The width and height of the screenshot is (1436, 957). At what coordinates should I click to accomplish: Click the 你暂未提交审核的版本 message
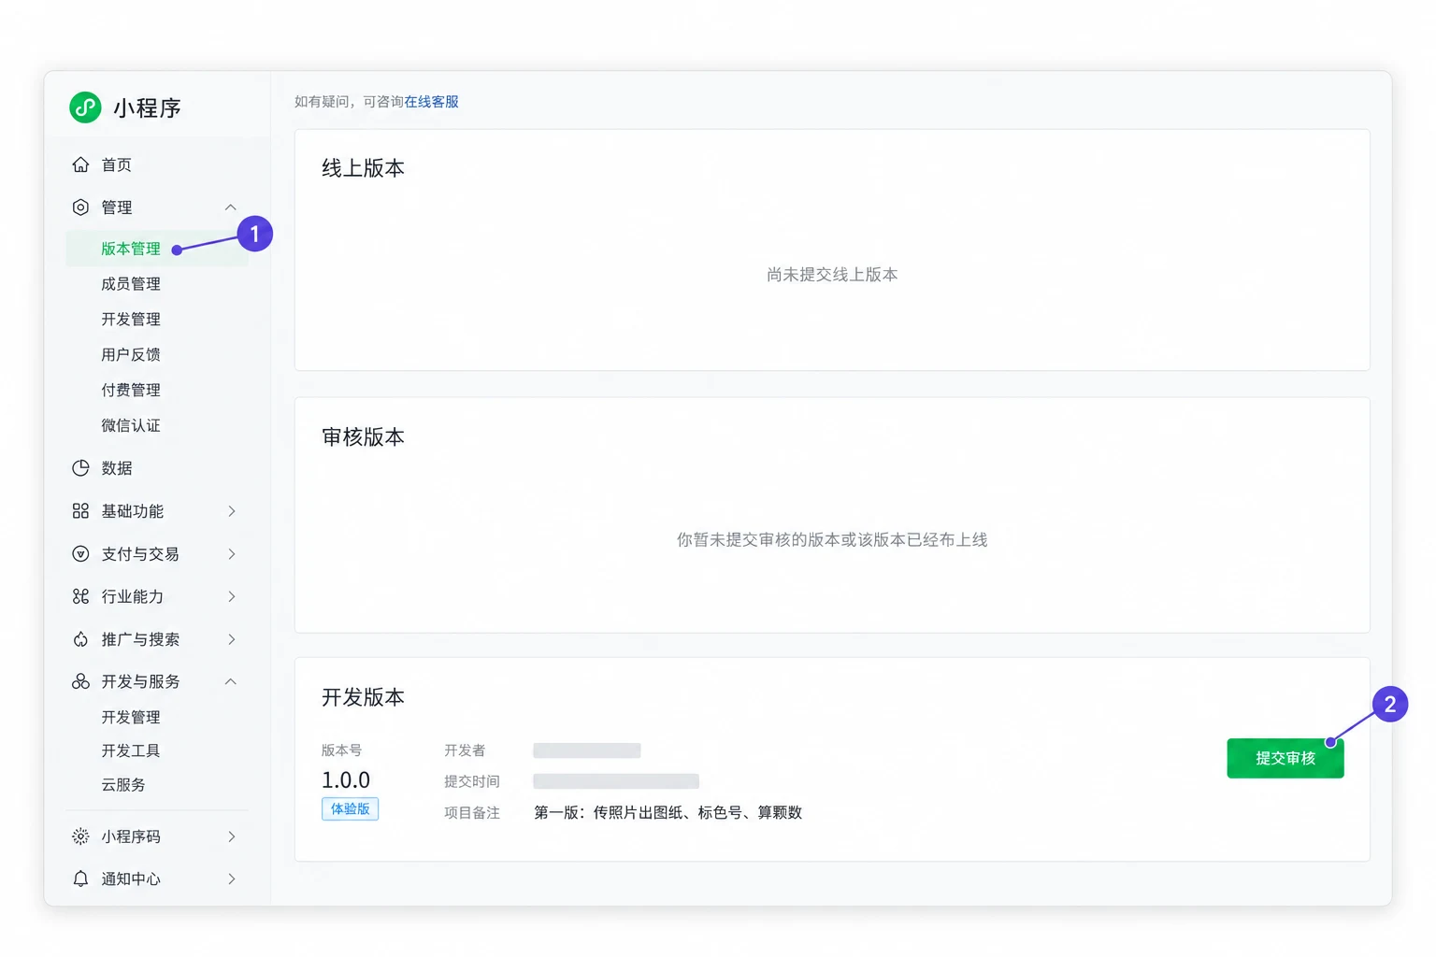[x=832, y=540]
